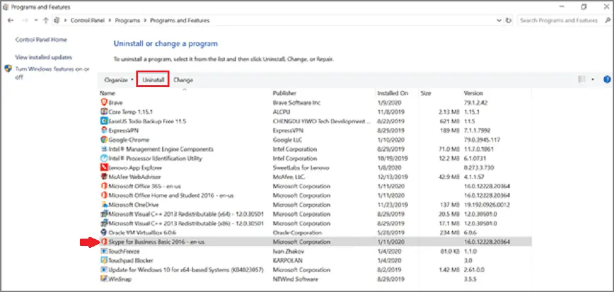This screenshot has width=614, height=292.
Task: Click Control Panel in the breadcrumb
Action: click(x=88, y=20)
